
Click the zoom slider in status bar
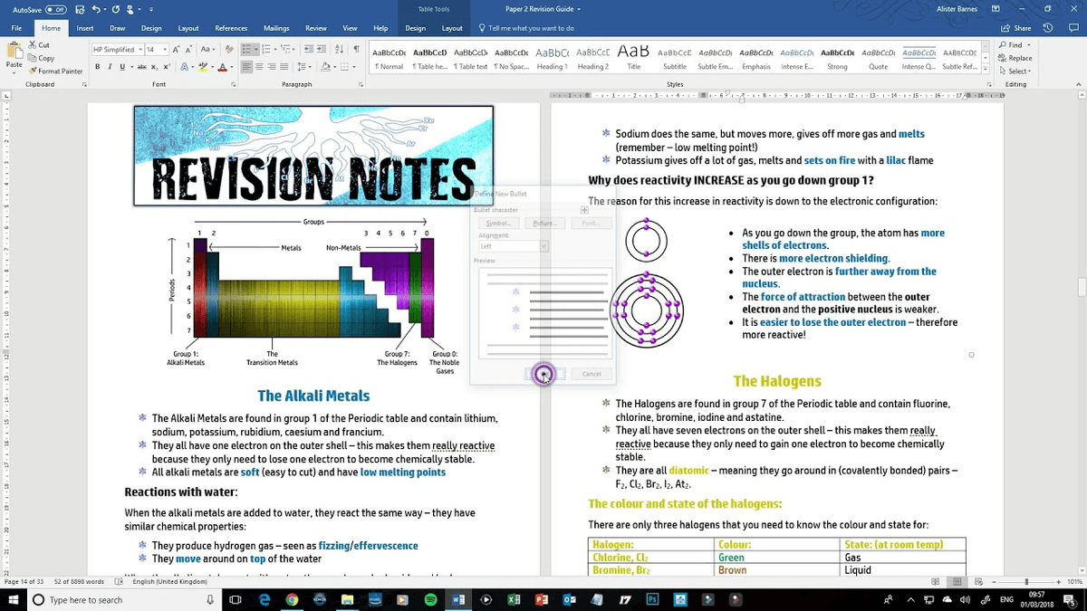tap(1026, 582)
